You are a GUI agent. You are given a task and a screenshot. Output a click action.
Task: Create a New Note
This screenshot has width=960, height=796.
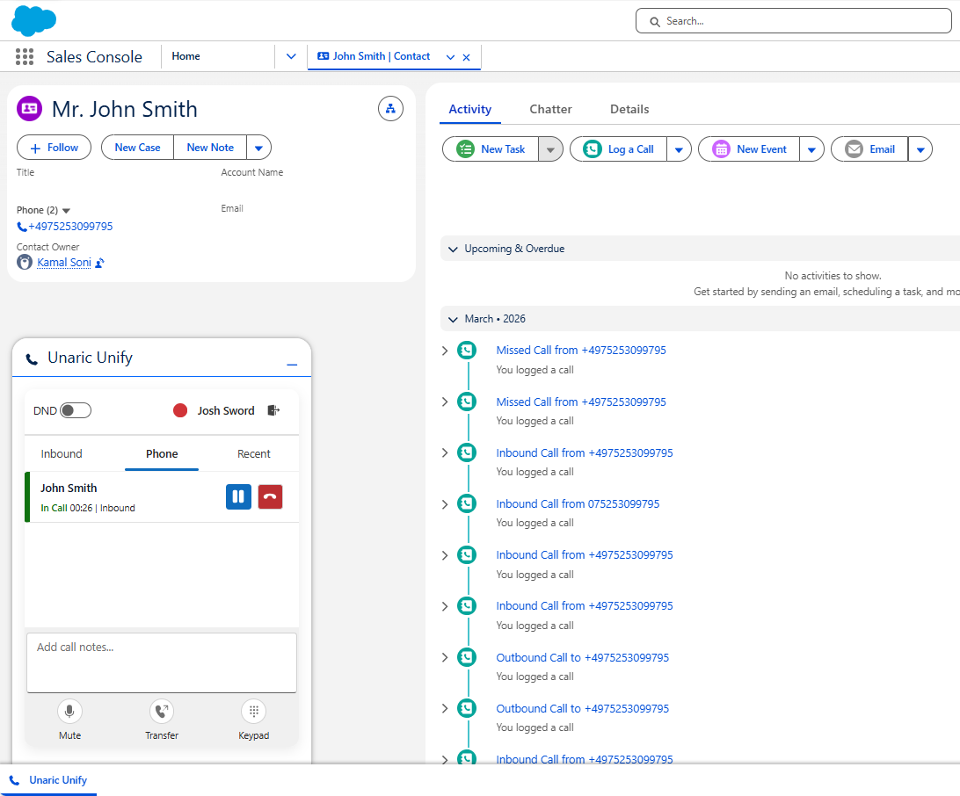click(x=210, y=148)
